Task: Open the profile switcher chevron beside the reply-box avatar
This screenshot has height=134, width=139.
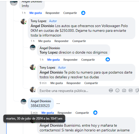Action: click(34, 91)
